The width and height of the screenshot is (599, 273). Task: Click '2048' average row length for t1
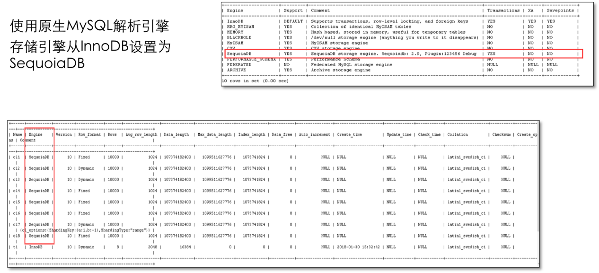[x=152, y=247]
